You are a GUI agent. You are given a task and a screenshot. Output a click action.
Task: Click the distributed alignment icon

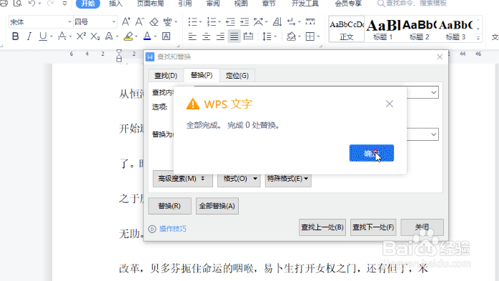tap(248, 36)
